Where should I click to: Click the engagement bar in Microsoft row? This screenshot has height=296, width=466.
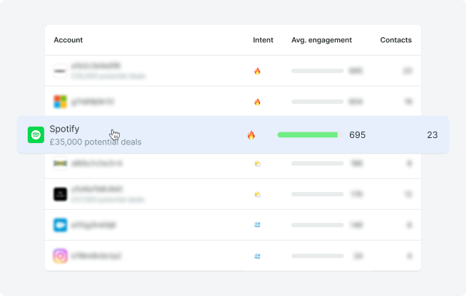click(317, 102)
